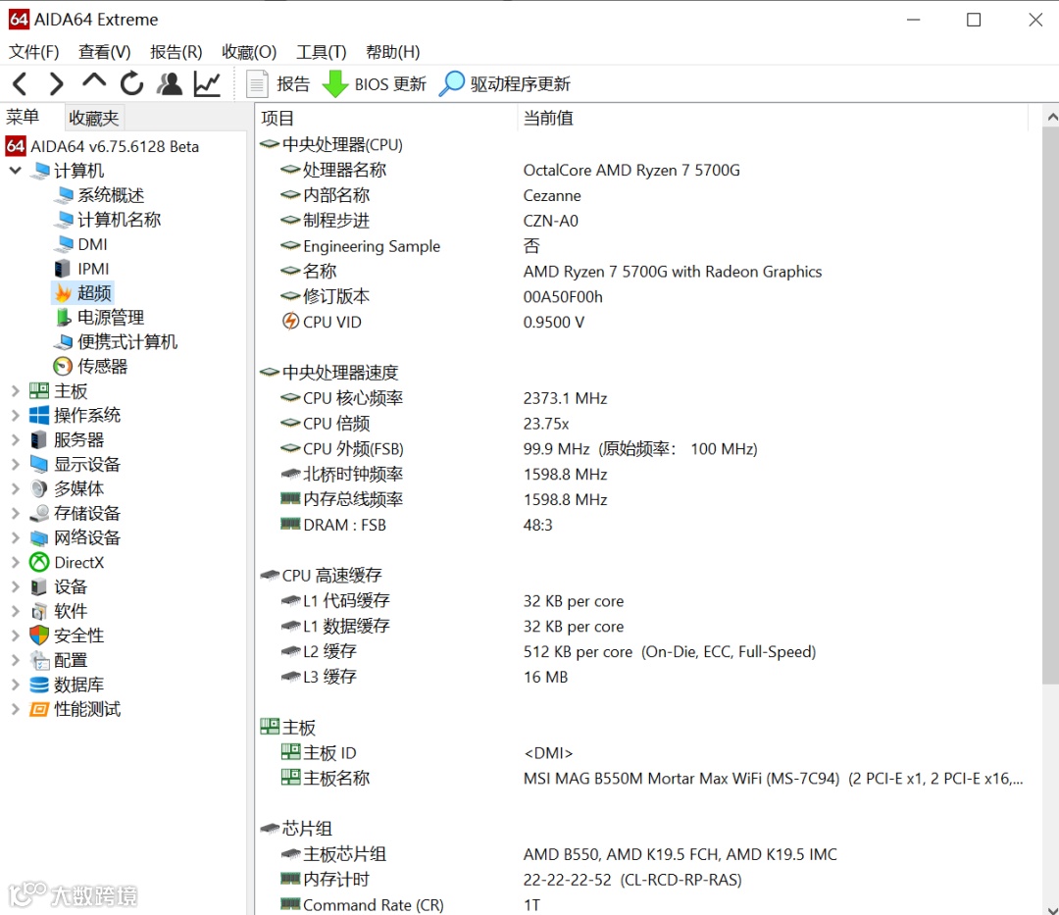Image resolution: width=1059 pixels, height=915 pixels.
Task: Click the 数据库 database icon
Action: click(39, 685)
